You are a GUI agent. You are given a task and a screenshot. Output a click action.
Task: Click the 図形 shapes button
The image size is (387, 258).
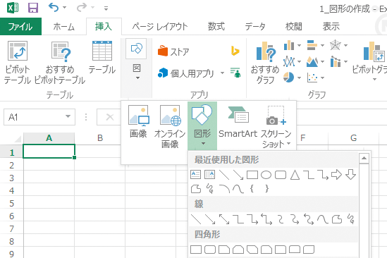pyautogui.click(x=202, y=125)
